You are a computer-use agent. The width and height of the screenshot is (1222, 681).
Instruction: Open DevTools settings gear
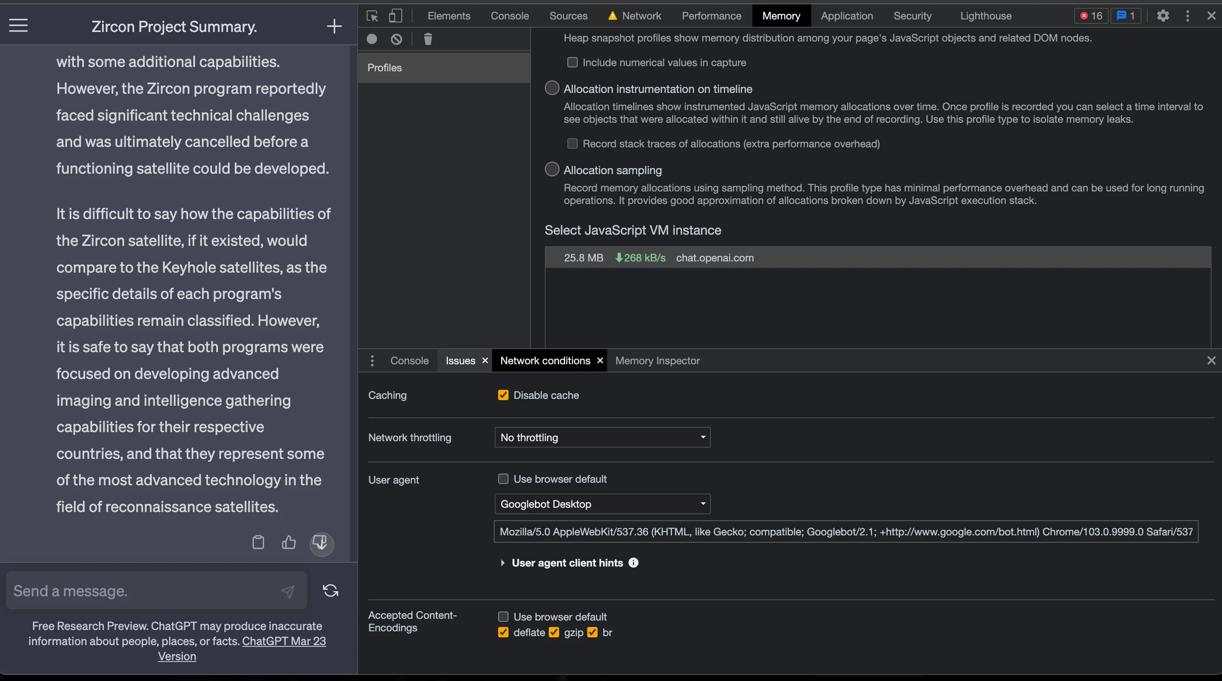1163,16
